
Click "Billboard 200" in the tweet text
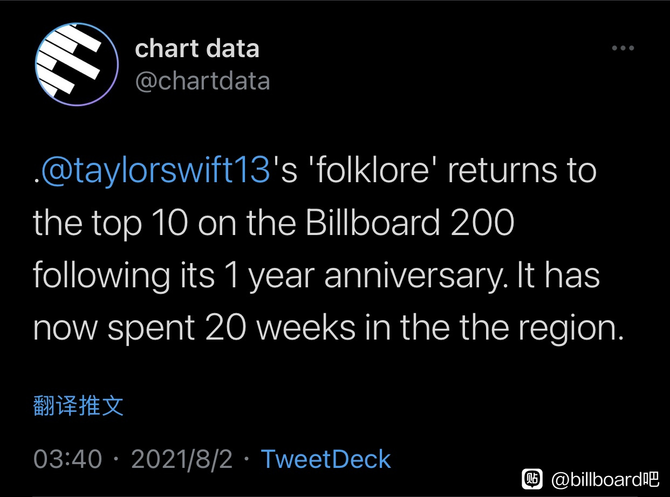pyautogui.click(x=410, y=223)
